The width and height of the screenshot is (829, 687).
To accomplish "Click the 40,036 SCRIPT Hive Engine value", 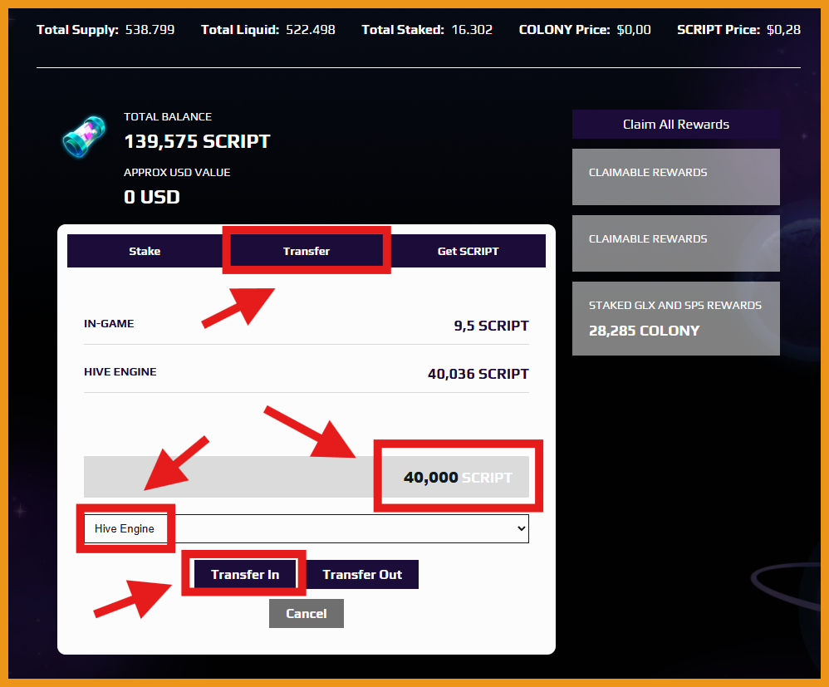I will [478, 374].
